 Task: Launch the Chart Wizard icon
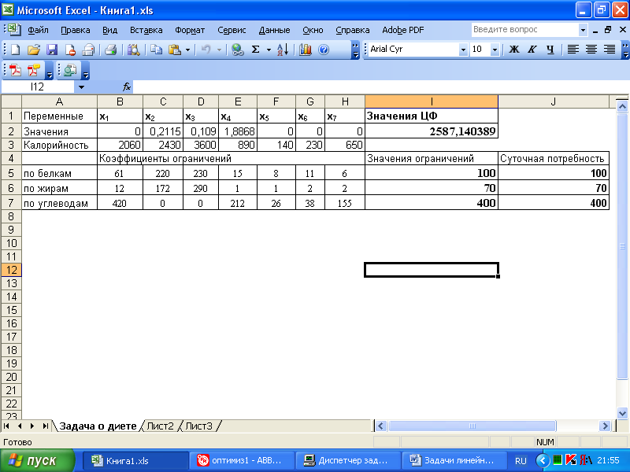tap(306, 50)
